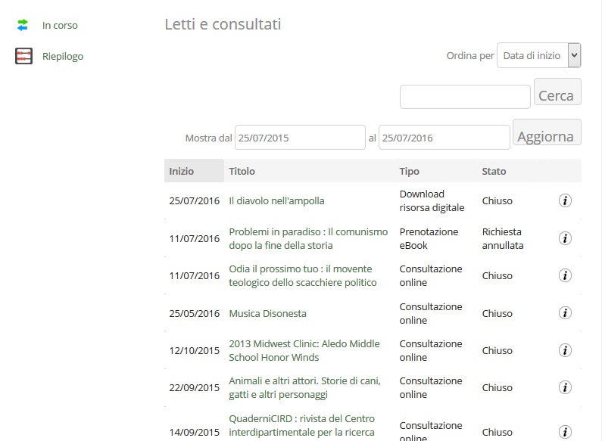The image size is (602, 441).
Task: Click the Riepilogo abacus icon
Action: 23,56
